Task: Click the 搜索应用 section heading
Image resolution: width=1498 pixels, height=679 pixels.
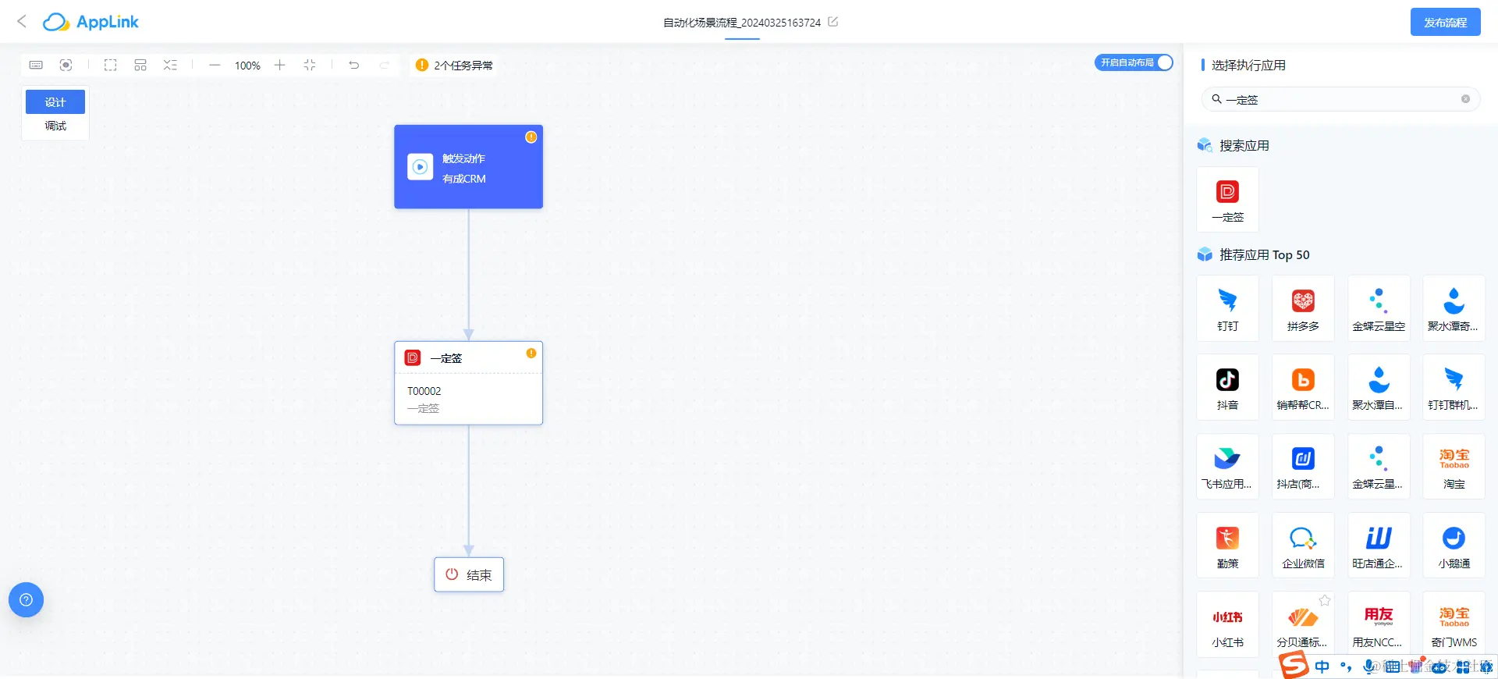Action: pyautogui.click(x=1244, y=145)
